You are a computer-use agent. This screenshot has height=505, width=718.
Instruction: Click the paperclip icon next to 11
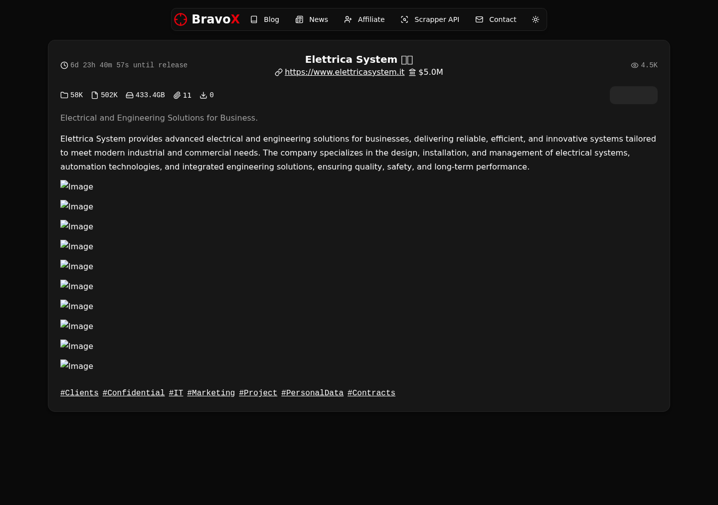(x=177, y=95)
